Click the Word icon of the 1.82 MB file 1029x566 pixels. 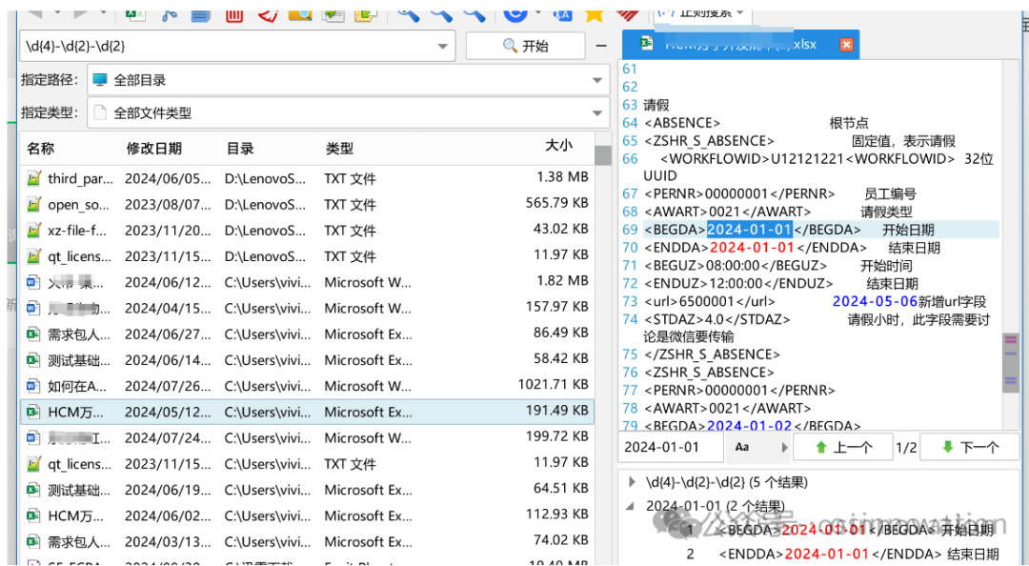point(33,282)
